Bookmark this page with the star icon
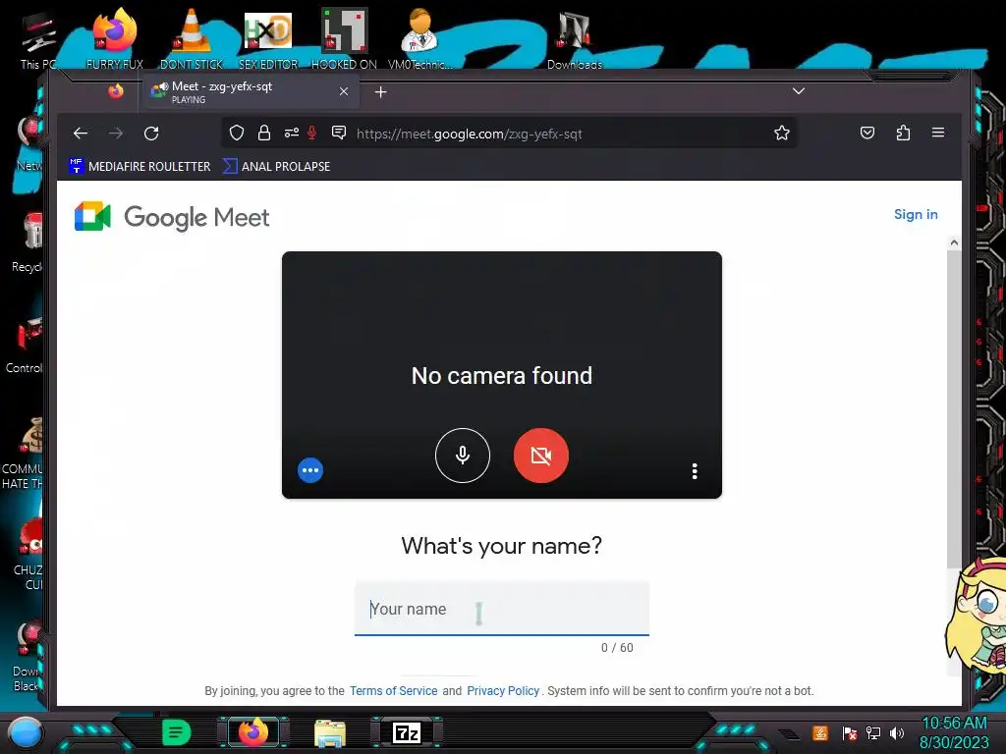1006x754 pixels. click(x=781, y=133)
